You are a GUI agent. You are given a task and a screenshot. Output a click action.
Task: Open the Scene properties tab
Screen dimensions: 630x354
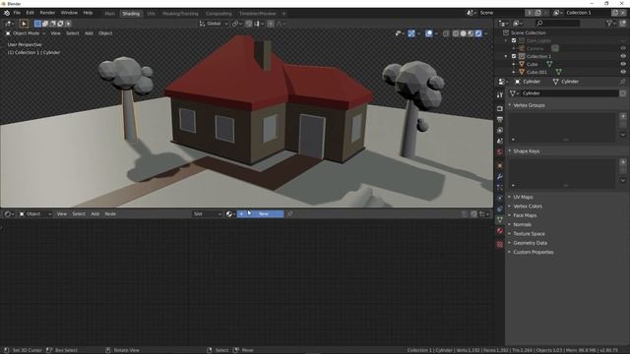click(x=500, y=142)
